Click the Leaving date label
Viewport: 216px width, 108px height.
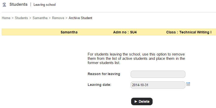(100, 84)
